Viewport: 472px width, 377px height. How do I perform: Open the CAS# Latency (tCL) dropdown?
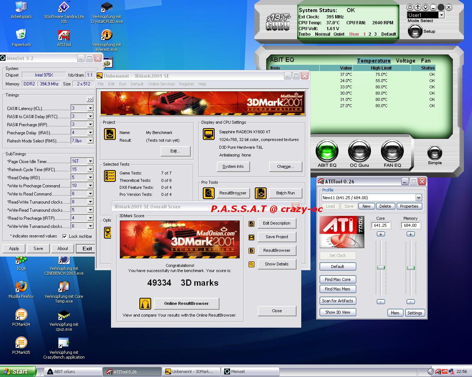point(90,108)
